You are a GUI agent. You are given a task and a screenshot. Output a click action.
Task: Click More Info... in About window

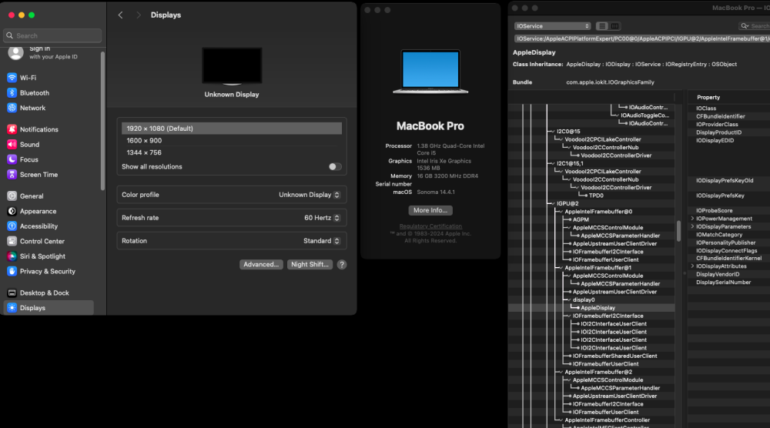430,210
